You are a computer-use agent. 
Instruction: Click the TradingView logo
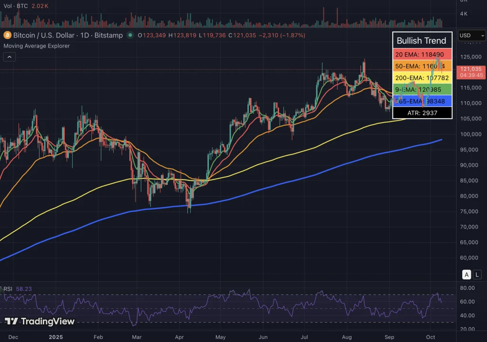tap(40, 322)
